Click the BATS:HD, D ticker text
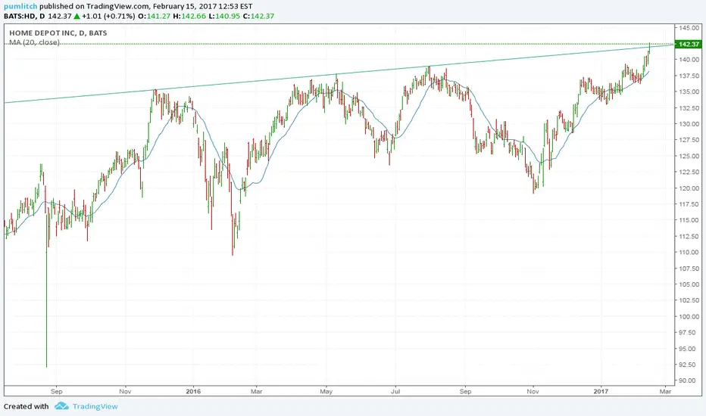The height and width of the screenshot is (416, 706). click(x=24, y=16)
